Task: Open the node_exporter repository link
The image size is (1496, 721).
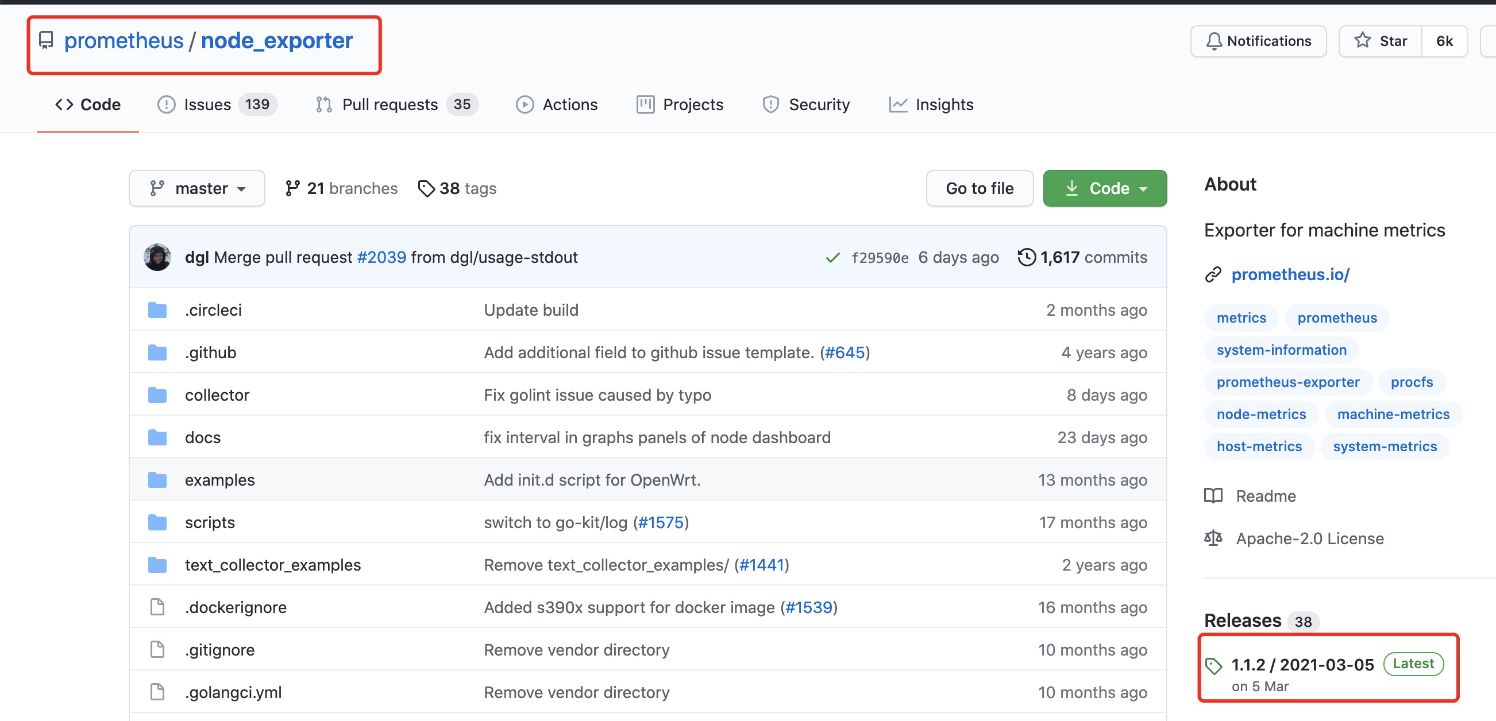Action: pyautogui.click(x=276, y=41)
